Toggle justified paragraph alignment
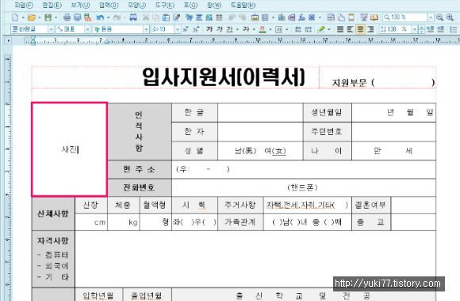The height and width of the screenshot is (301, 460). [340, 29]
